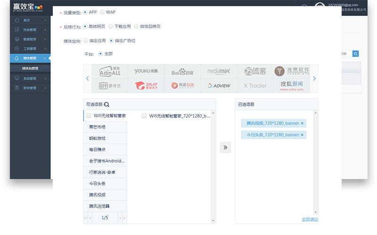
Task: Select the WAP traffic type radio button
Action: tap(102, 12)
